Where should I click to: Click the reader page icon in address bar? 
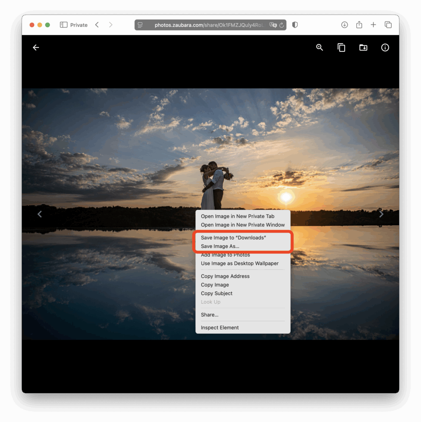click(140, 25)
